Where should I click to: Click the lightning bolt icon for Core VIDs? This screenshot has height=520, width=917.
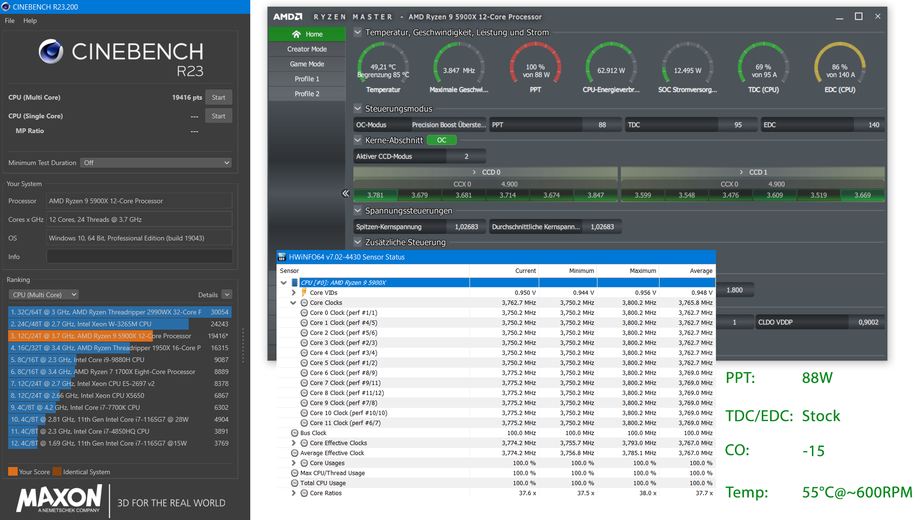tap(304, 292)
